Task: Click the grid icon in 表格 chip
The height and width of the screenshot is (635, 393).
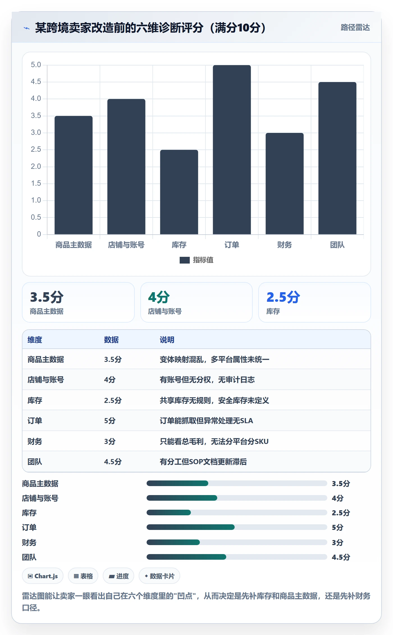Action: [76, 576]
